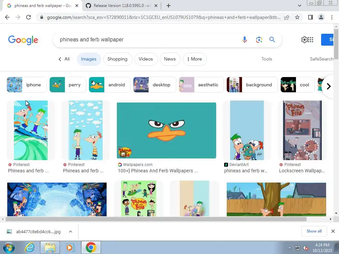339x254 pixels.
Task: Open the Windows Start menu
Action: tap(9, 247)
